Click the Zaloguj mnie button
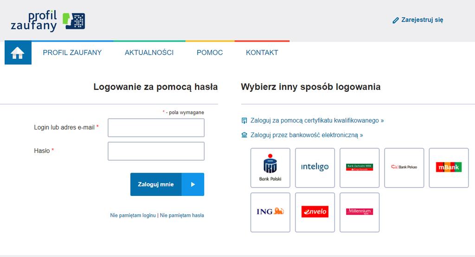This screenshot has width=475, height=257. [167, 184]
